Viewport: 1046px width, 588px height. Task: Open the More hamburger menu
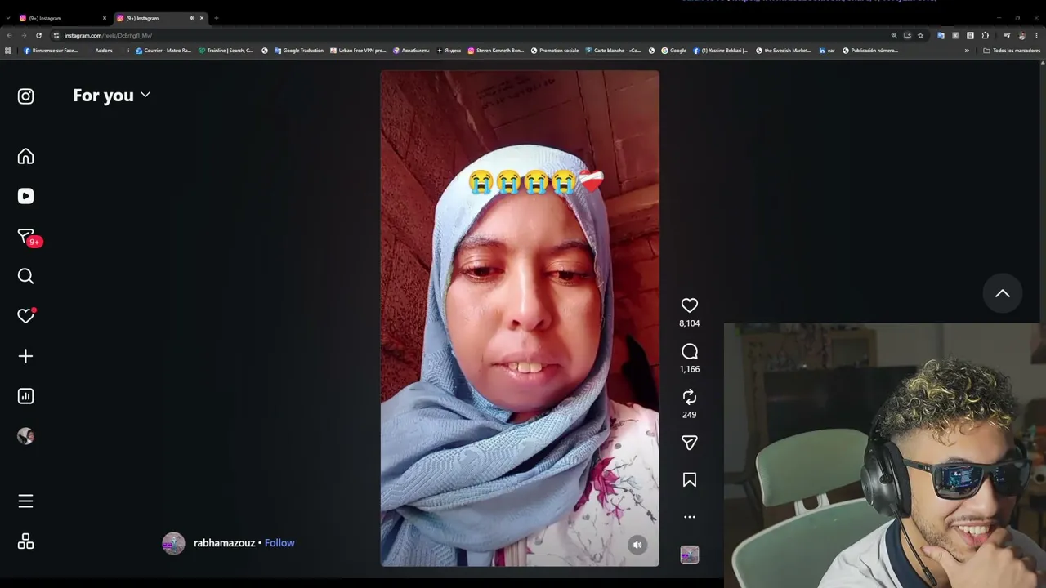[x=25, y=501]
